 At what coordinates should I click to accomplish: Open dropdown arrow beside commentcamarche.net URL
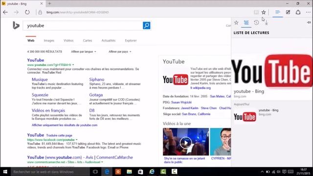click(102, 162)
